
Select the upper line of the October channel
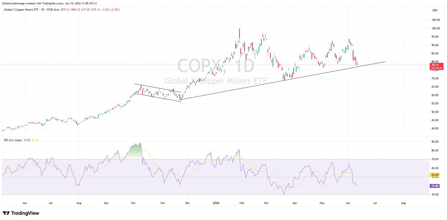pyautogui.click(x=158, y=88)
